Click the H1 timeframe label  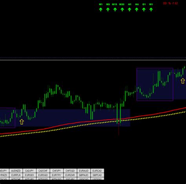(x=129, y=4)
